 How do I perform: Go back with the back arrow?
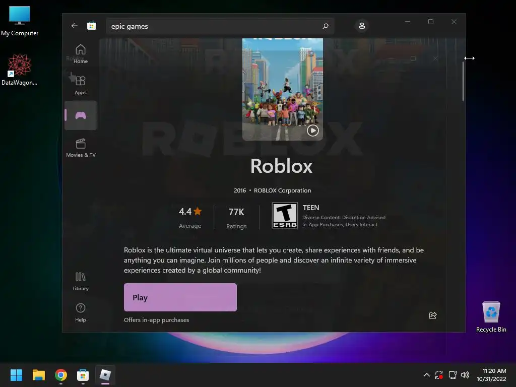(x=75, y=26)
